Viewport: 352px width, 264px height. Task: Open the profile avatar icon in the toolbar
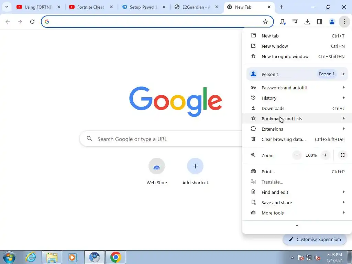(x=332, y=22)
